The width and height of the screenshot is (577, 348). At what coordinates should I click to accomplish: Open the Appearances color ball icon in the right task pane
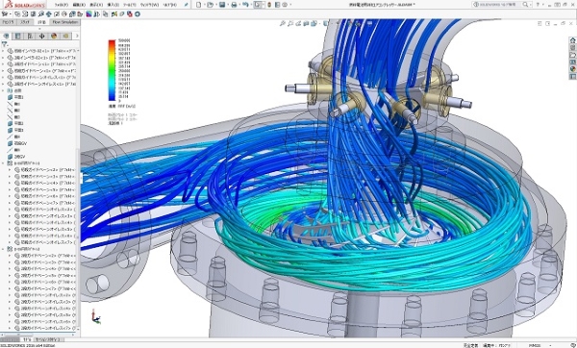[572, 69]
